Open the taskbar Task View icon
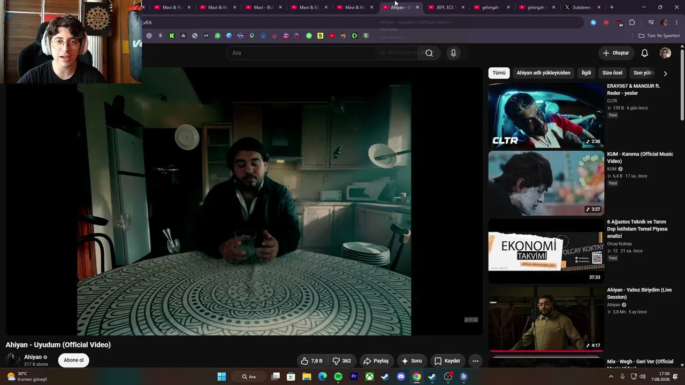685x385 pixels. tap(276, 376)
